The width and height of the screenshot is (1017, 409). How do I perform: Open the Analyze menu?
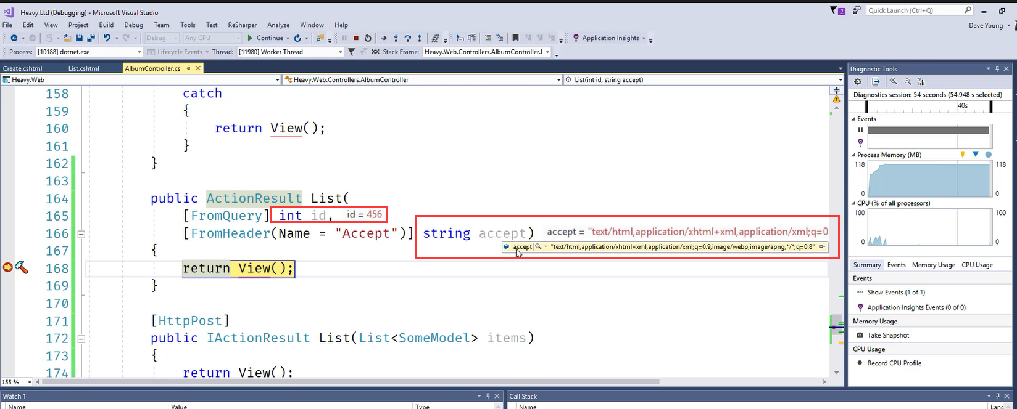278,25
